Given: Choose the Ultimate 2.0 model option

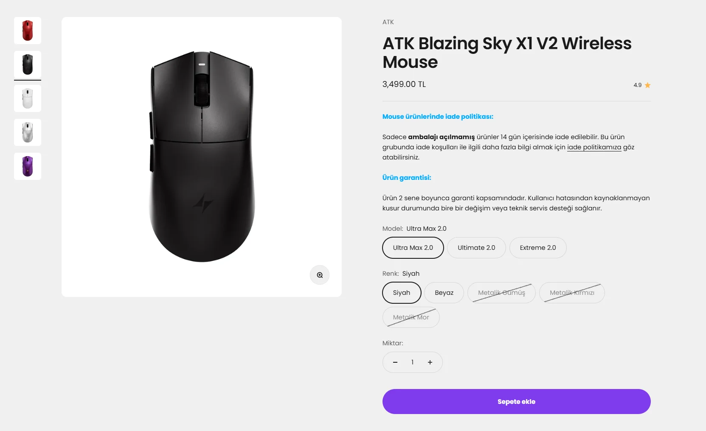Looking at the screenshot, I should (476, 248).
